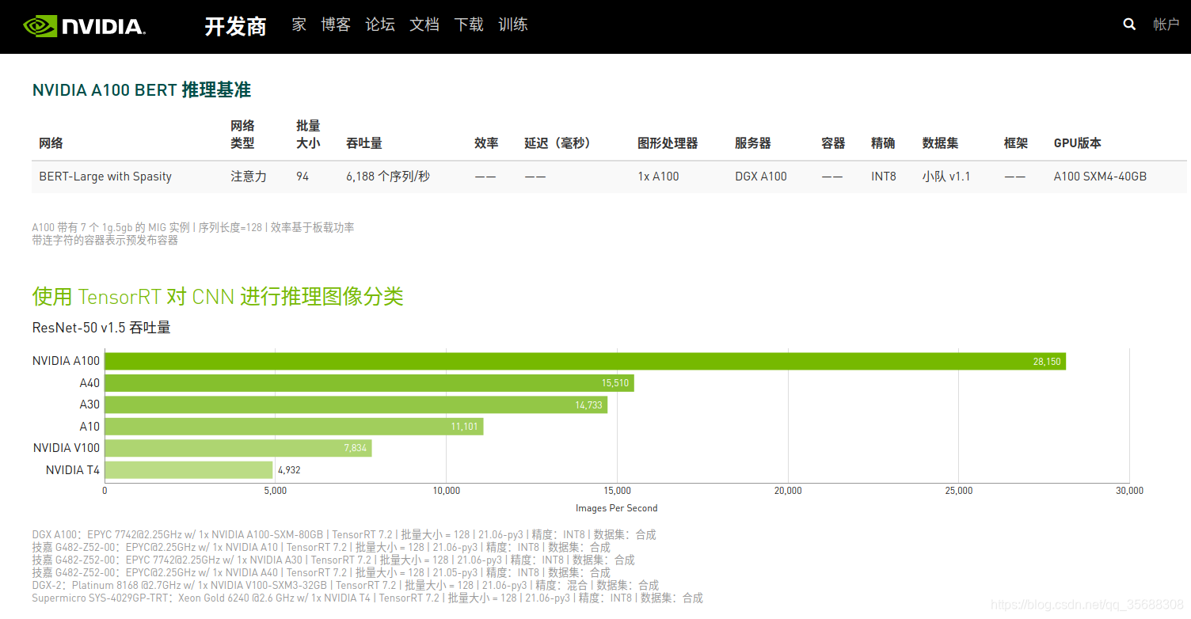The width and height of the screenshot is (1191, 619).
Task: Select the '6,188 个序列/秒' throughput cell
Action: click(388, 177)
